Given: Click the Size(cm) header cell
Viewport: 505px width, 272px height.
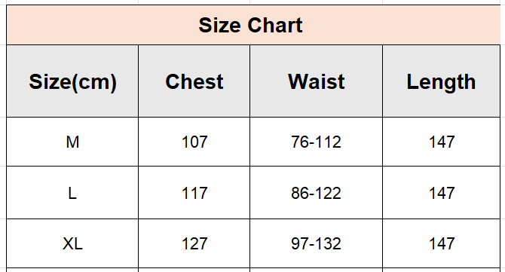Looking at the screenshot, I should click(x=72, y=81).
